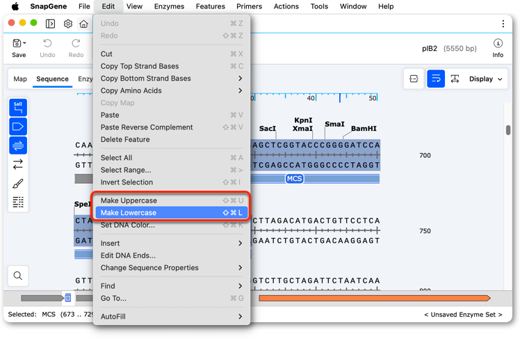Image resolution: width=520 pixels, height=348 pixels.
Task: Expand the Copy Amino Acids submenu
Action: point(172,90)
